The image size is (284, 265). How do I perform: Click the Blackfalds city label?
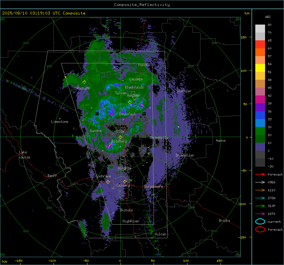point(134,87)
